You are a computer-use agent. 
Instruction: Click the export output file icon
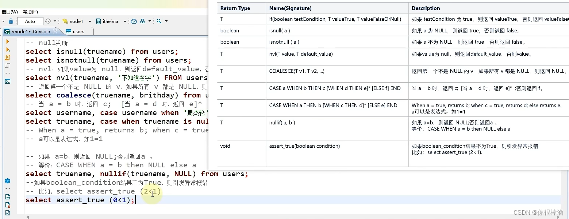click(x=8, y=197)
